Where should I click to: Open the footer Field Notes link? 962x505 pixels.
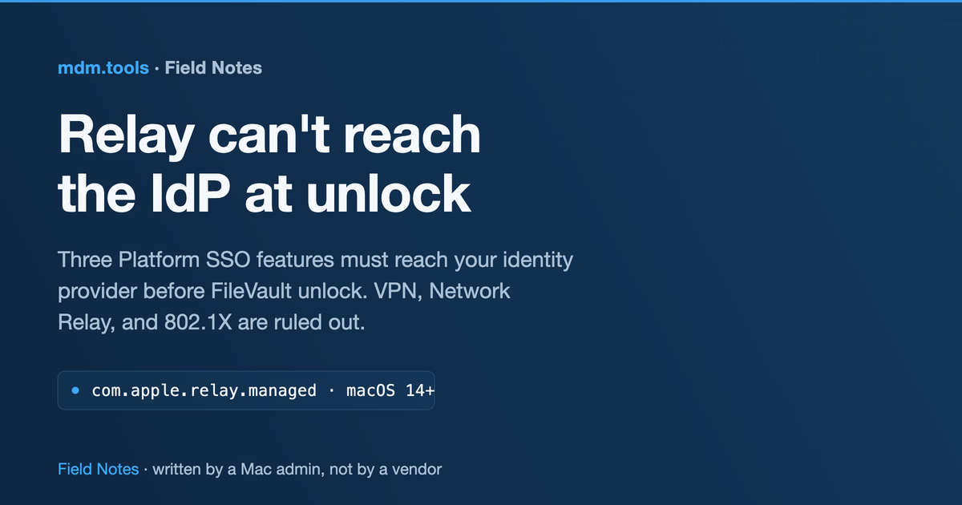tap(99, 469)
